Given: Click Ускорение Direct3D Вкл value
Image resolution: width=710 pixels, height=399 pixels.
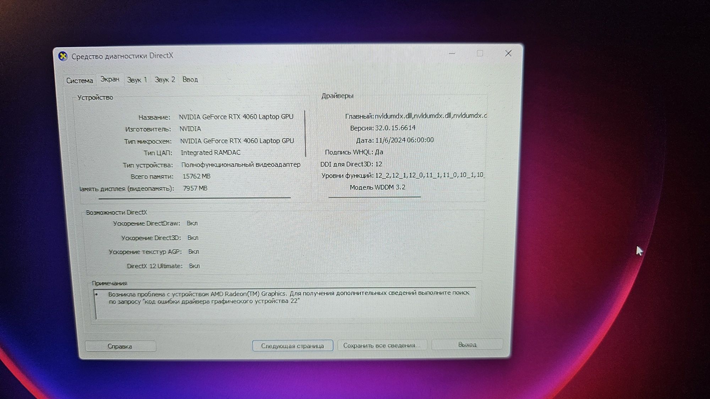Looking at the screenshot, I should coord(193,238).
